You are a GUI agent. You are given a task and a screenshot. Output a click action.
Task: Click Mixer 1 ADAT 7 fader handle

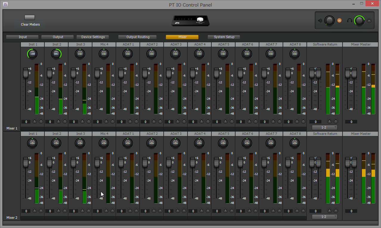click(x=264, y=73)
